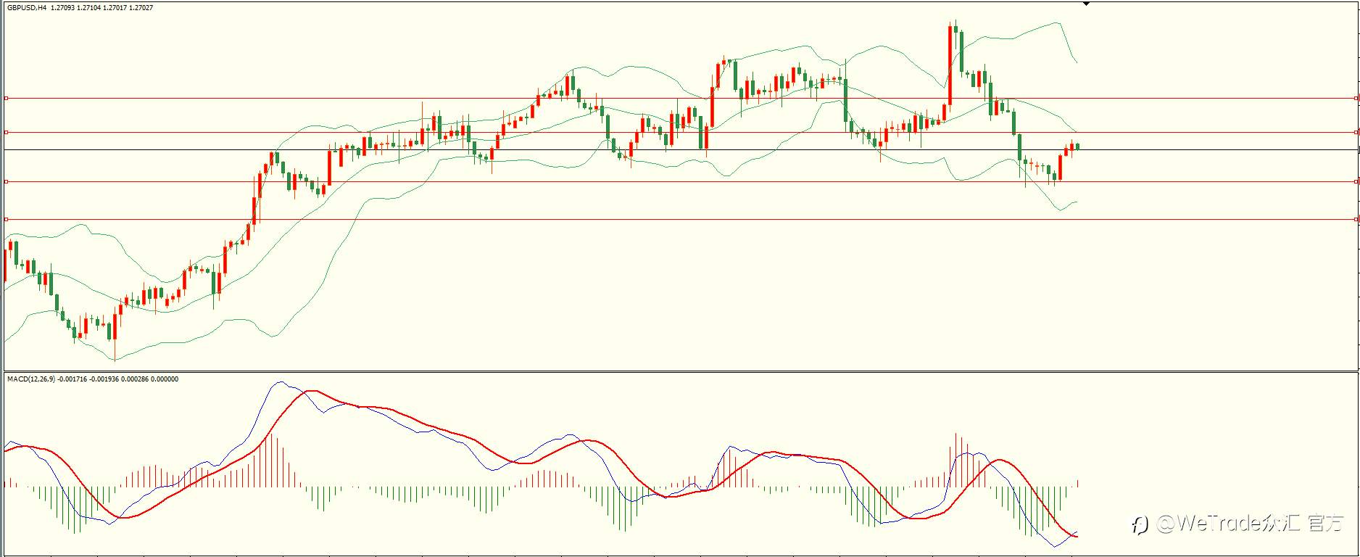
Task: Click the MACD(12,26,9) indicator label
Action: point(31,379)
